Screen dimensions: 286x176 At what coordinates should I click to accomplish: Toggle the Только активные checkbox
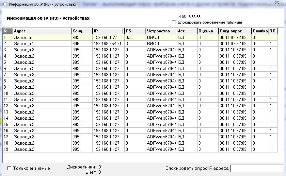click(9, 168)
